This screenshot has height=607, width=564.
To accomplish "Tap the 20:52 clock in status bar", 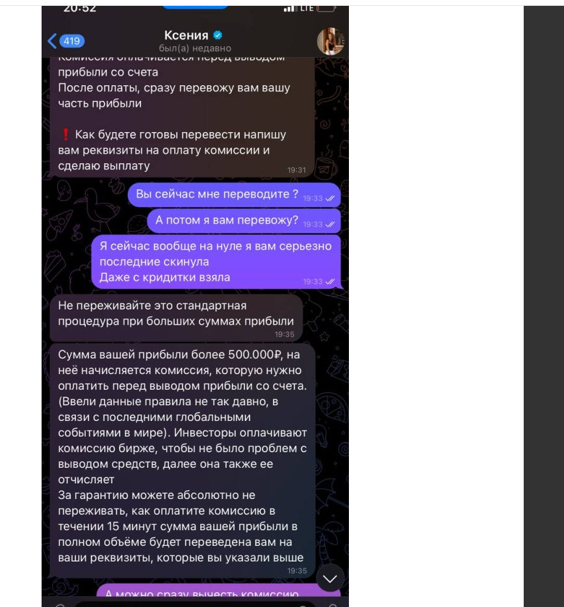I will point(80,8).
